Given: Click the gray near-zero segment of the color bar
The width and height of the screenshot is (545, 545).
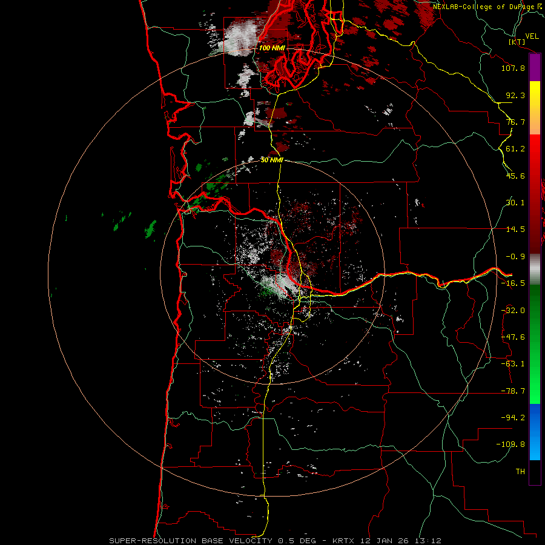Looking at the screenshot, I should (x=535, y=269).
